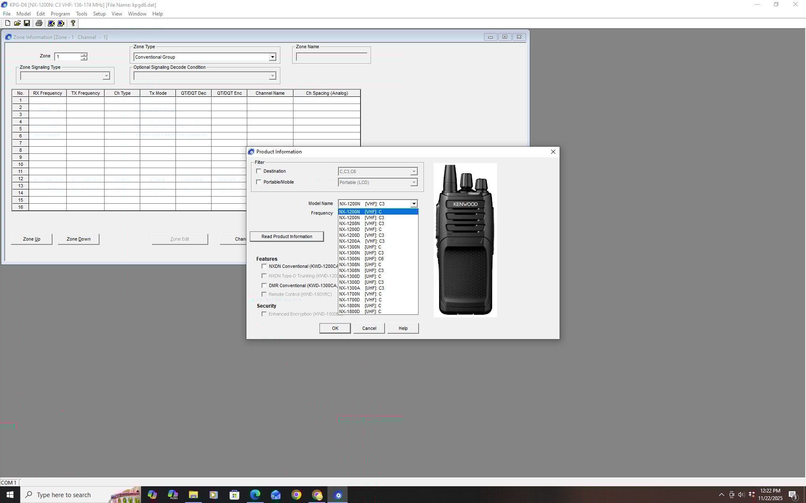Image resolution: width=806 pixels, height=503 pixels.
Task: Click the Save floppy disk icon
Action: coord(27,23)
